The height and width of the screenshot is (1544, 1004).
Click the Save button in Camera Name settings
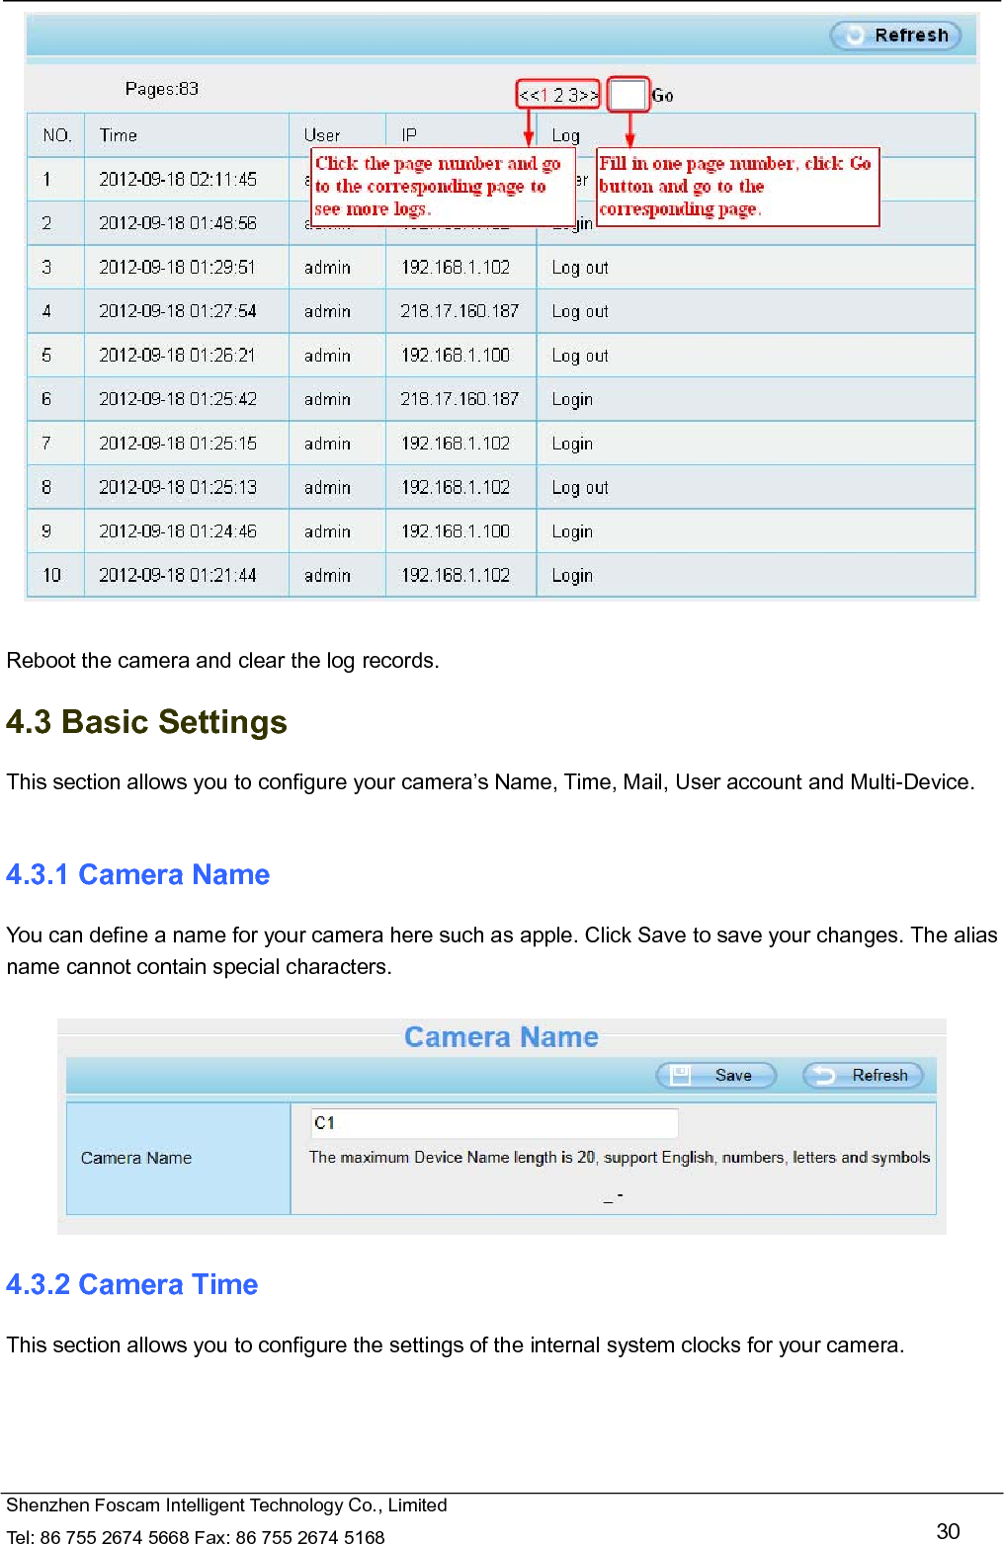click(x=714, y=1075)
